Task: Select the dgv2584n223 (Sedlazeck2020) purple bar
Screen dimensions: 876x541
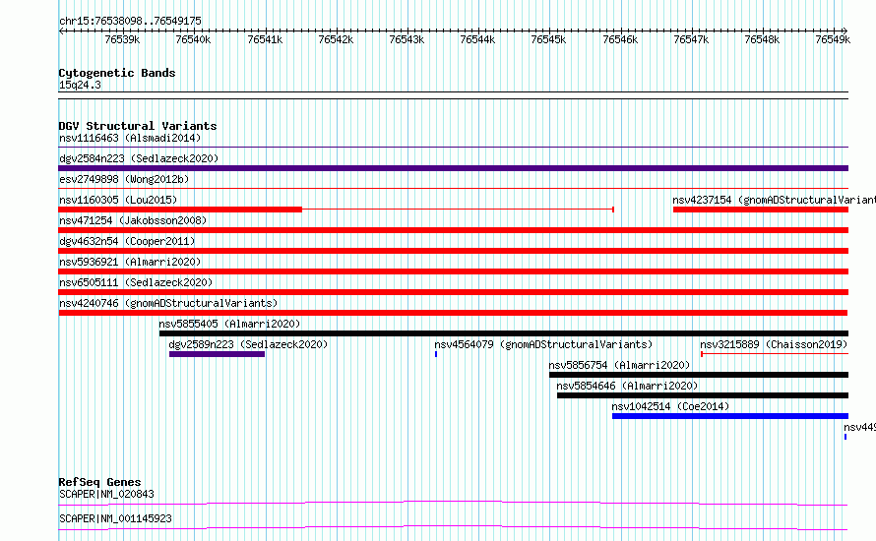Action: click(453, 168)
